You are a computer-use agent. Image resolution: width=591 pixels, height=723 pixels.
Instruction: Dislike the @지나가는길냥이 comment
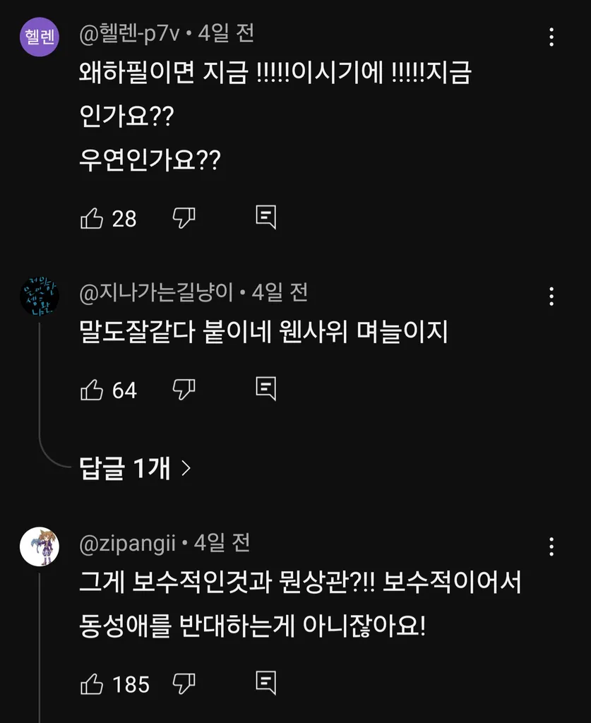coord(184,390)
